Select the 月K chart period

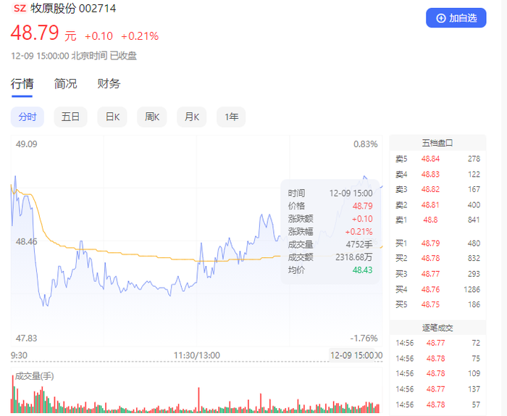(x=192, y=117)
